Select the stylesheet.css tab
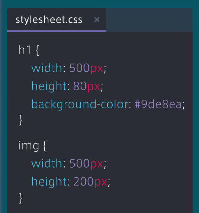The width and height of the screenshot is (199, 213). (x=57, y=20)
